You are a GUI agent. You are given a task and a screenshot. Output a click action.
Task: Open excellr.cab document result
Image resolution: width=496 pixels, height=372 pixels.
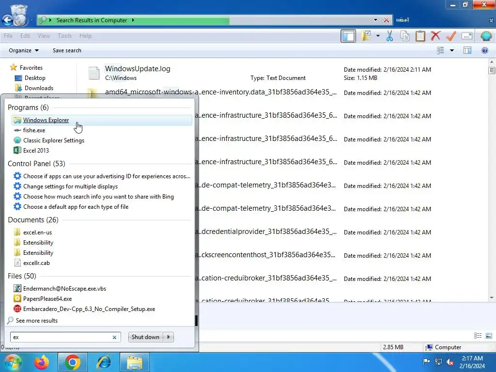36,263
